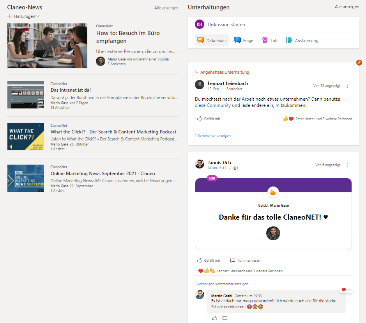Image resolution: width=366 pixels, height=323 pixels.
Task: Open Martin Grahl's profile picture
Action: point(200,295)
